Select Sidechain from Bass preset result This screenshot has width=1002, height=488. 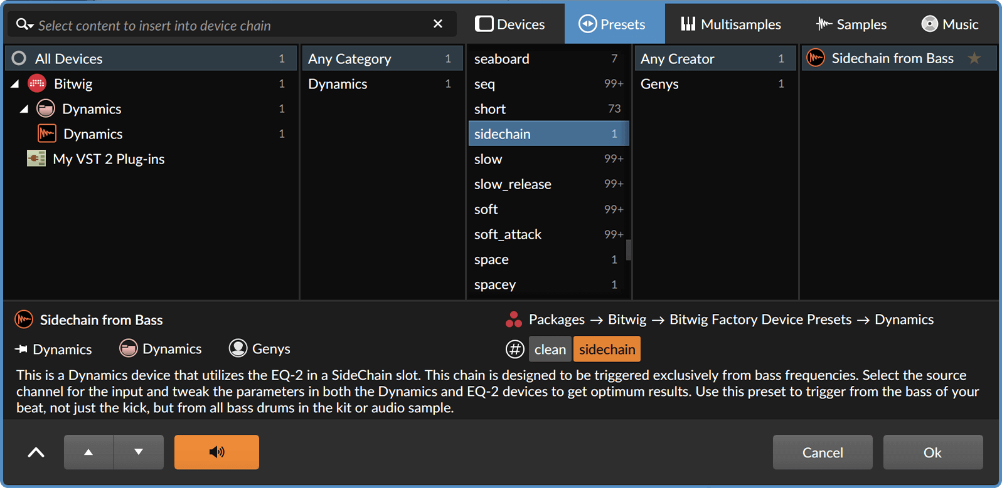pyautogui.click(x=898, y=58)
